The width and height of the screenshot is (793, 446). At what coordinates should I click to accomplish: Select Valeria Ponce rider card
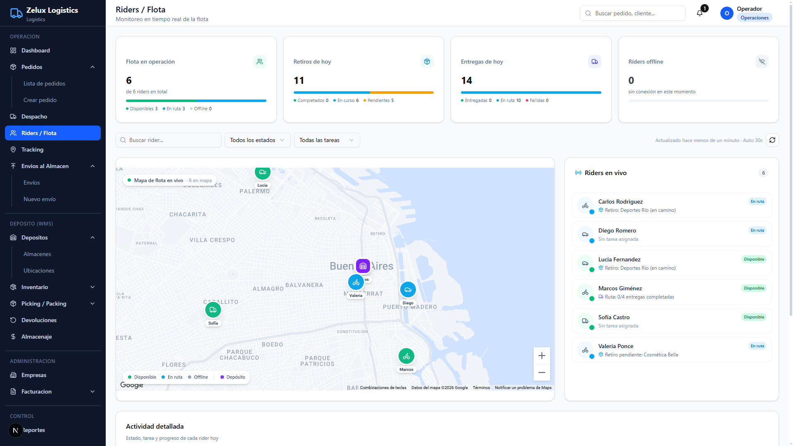[x=672, y=350]
